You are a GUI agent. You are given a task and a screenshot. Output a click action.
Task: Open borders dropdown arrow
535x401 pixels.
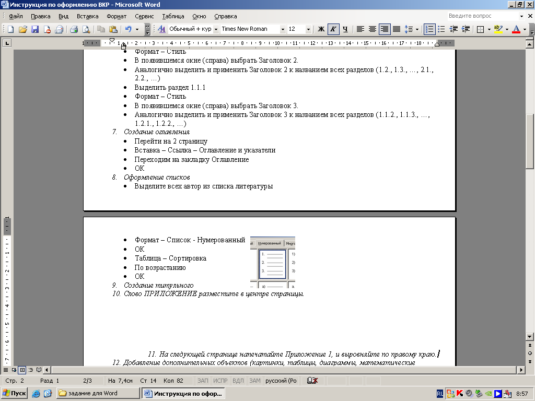489,29
